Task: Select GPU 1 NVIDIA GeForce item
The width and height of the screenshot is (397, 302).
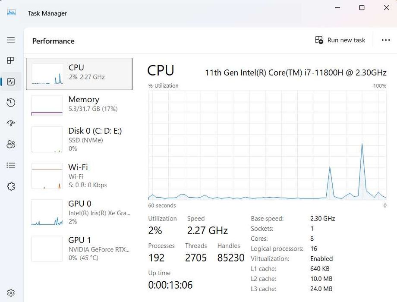Action: pyautogui.click(x=79, y=249)
